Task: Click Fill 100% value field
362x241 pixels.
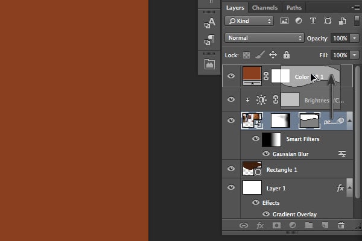Action: click(340, 55)
